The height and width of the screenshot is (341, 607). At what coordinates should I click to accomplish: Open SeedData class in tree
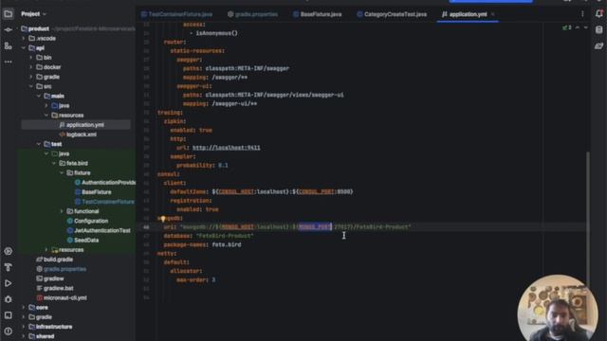pos(86,241)
